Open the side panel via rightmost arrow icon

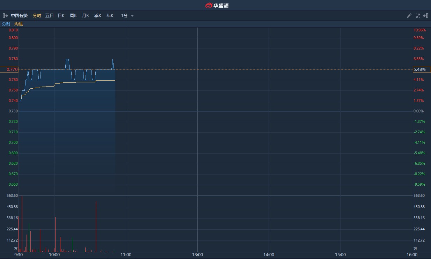pos(426,16)
